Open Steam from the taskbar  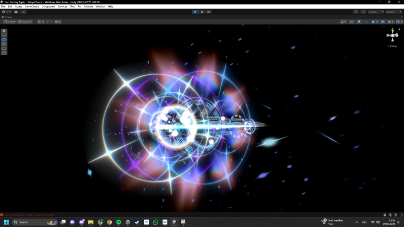click(x=137, y=222)
